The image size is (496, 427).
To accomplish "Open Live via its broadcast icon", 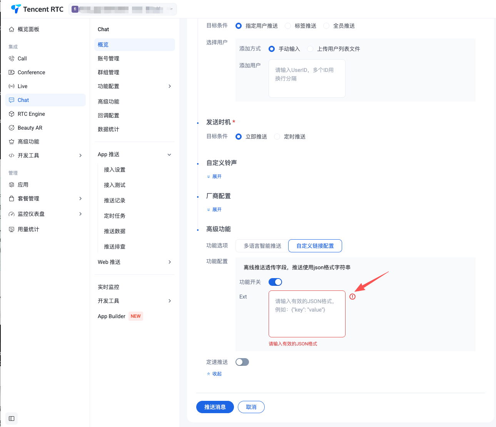I will 12,86.
